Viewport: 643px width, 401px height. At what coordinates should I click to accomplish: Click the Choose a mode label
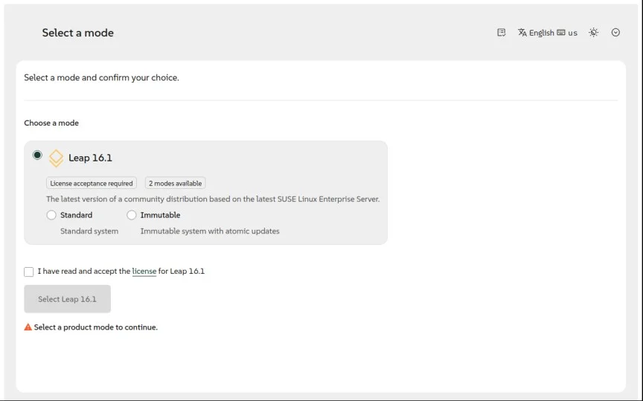pos(51,123)
